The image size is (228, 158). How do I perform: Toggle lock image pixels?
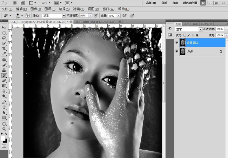tap(189, 35)
